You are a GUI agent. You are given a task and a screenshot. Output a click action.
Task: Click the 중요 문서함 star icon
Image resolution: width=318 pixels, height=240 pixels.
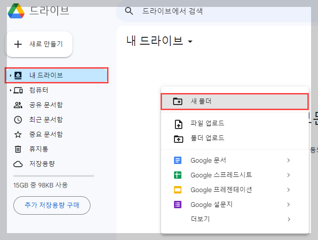pyautogui.click(x=18, y=135)
